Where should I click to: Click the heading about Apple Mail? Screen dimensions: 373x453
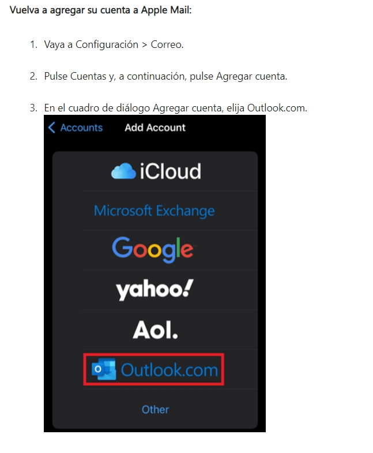100,10
